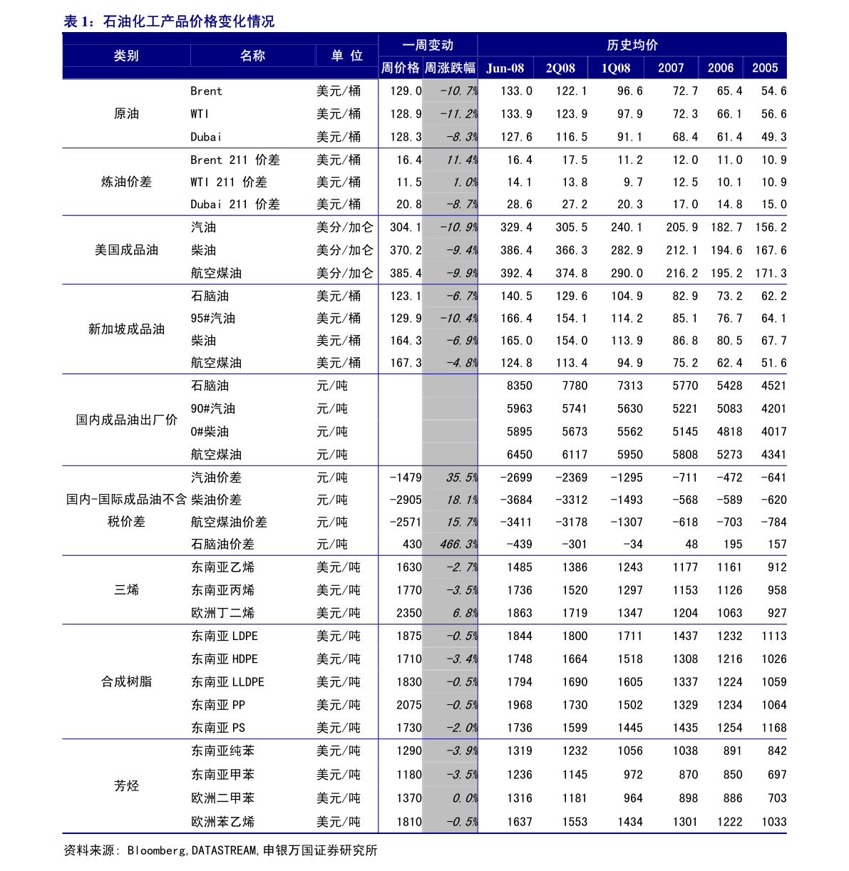Viewport: 849px width, 871px height.
Task: Select the 炼油价差 category cell
Action: [x=126, y=182]
